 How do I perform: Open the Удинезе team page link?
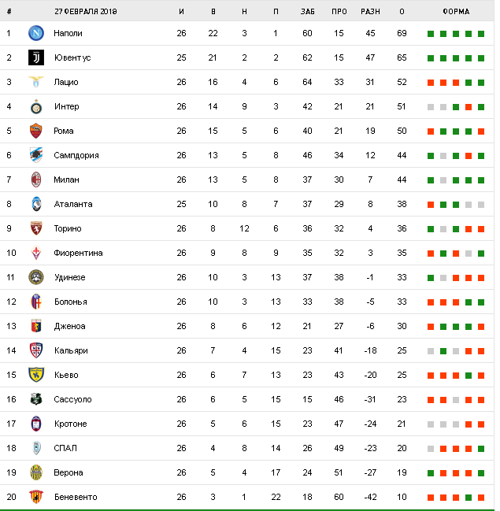coord(69,277)
